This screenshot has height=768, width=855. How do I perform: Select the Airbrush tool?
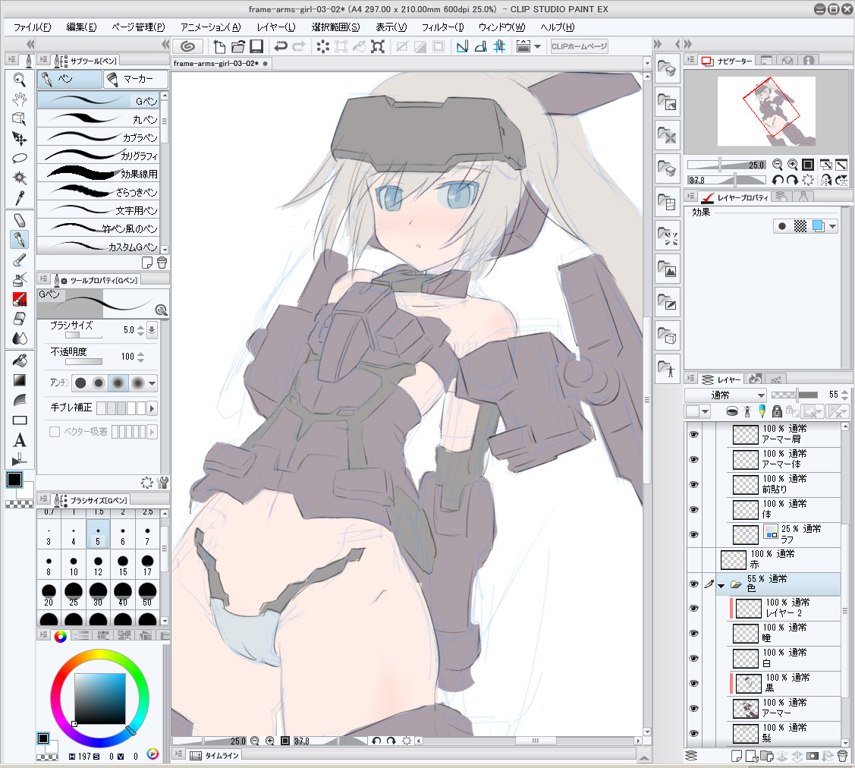[20, 279]
